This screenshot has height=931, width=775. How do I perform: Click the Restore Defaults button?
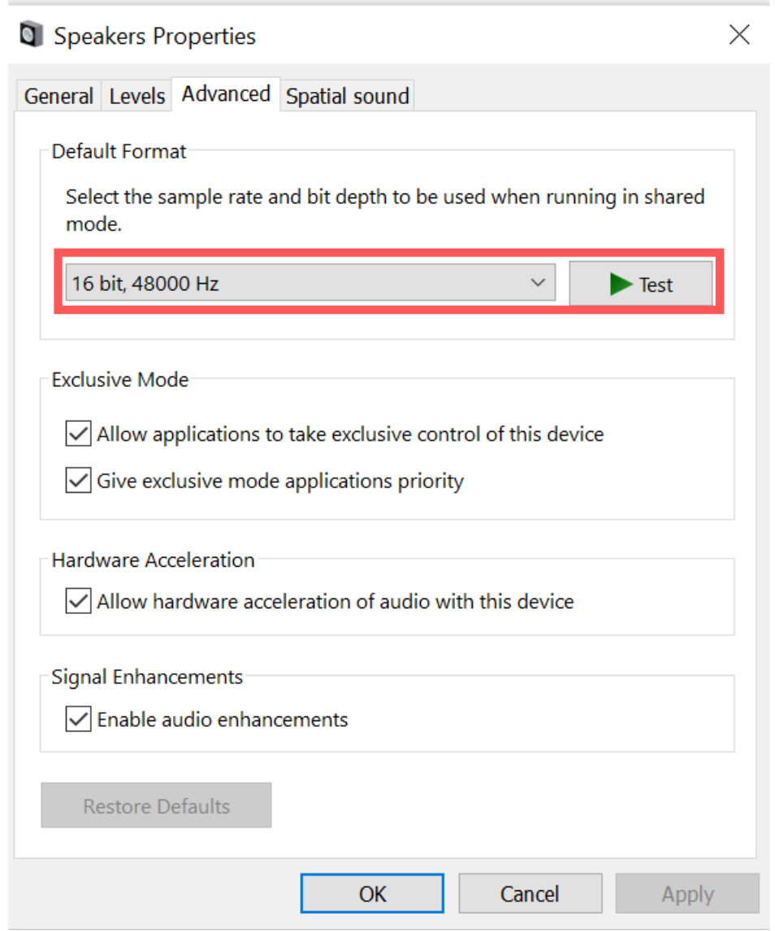[x=156, y=806]
